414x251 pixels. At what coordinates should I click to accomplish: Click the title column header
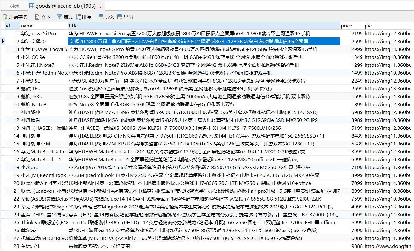(x=204, y=26)
